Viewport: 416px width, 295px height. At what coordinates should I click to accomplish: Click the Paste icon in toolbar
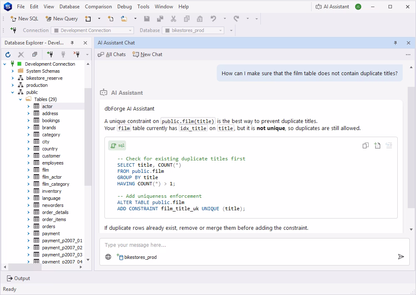200,19
